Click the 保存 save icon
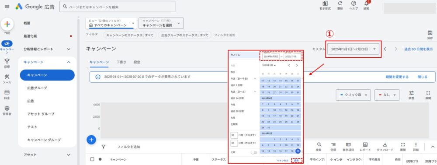Viewport: 437px width, 165px height. [x=430, y=33]
